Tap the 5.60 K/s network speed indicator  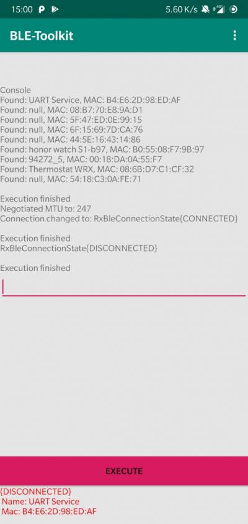tap(182, 9)
